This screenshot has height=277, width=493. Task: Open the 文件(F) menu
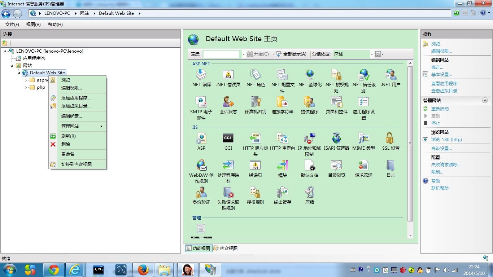point(12,25)
